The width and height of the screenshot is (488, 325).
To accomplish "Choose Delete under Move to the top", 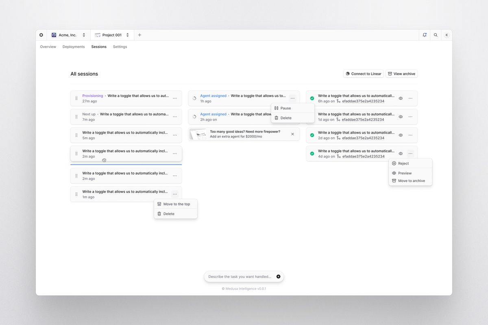I will pyautogui.click(x=176, y=214).
